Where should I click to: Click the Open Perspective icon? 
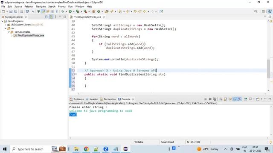pos(264,11)
